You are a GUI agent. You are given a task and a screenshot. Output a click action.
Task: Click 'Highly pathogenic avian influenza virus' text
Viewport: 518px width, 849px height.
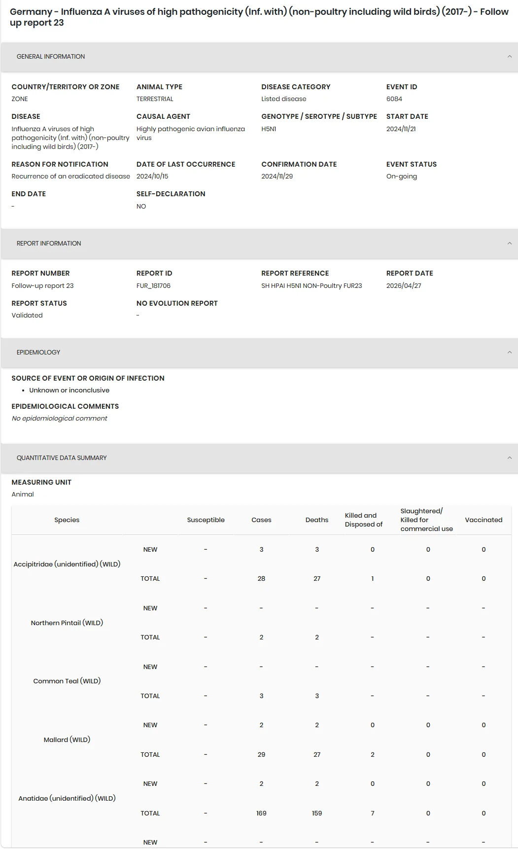191,134
